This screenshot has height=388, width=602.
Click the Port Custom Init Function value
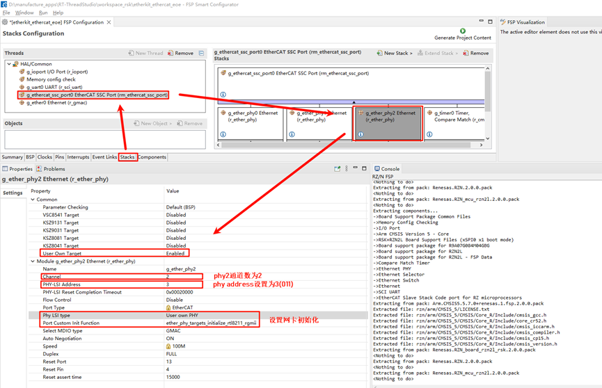click(x=211, y=323)
